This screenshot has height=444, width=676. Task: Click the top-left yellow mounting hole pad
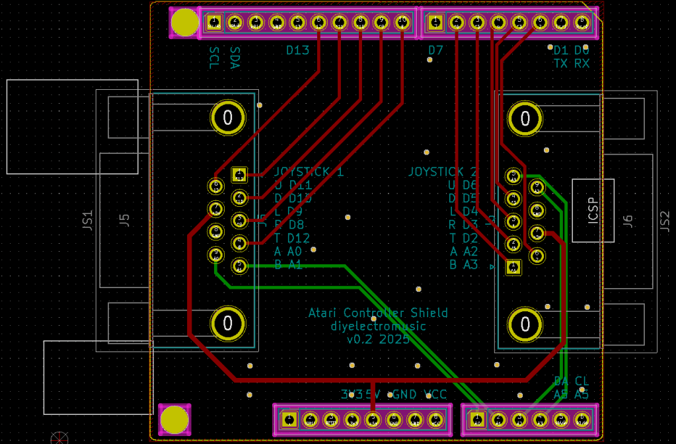184,22
